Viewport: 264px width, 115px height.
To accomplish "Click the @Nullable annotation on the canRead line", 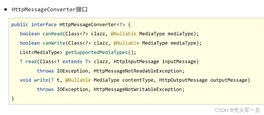I will (125, 34).
